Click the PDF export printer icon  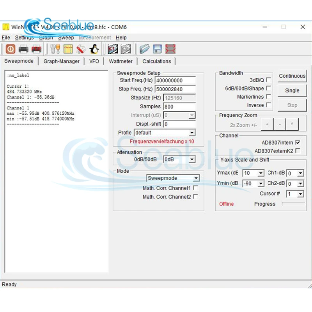click(36, 49)
